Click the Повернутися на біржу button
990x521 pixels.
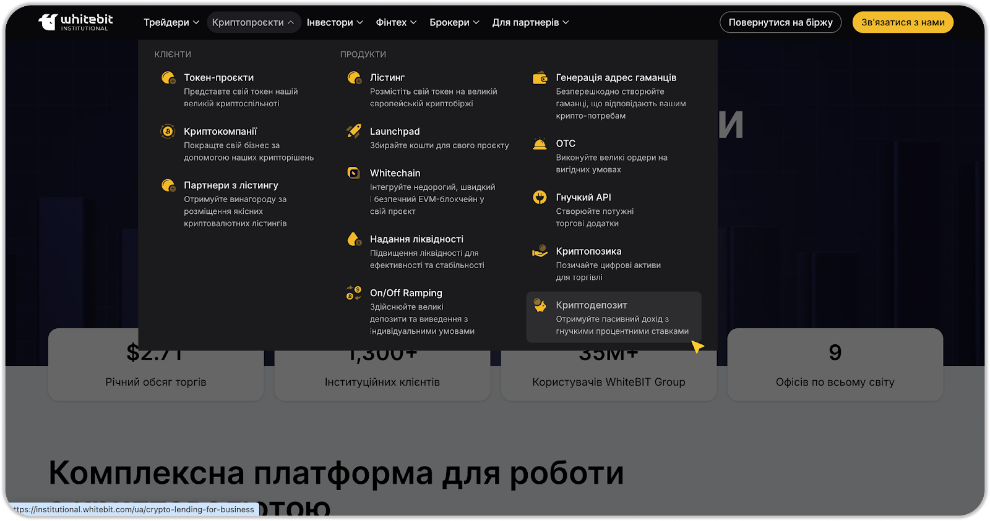tap(780, 22)
